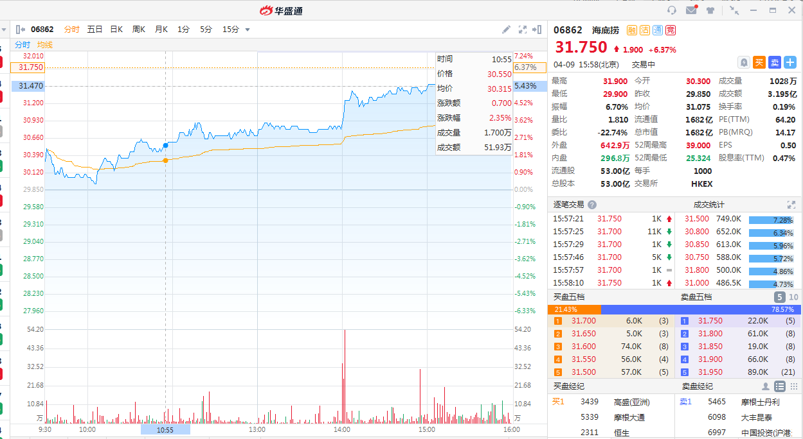This screenshot has width=803, height=439.
Task: Toggle the broker queue list view
Action: [779, 386]
